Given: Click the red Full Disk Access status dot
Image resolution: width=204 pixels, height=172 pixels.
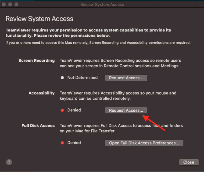Looking at the screenshot, I should [62, 143].
